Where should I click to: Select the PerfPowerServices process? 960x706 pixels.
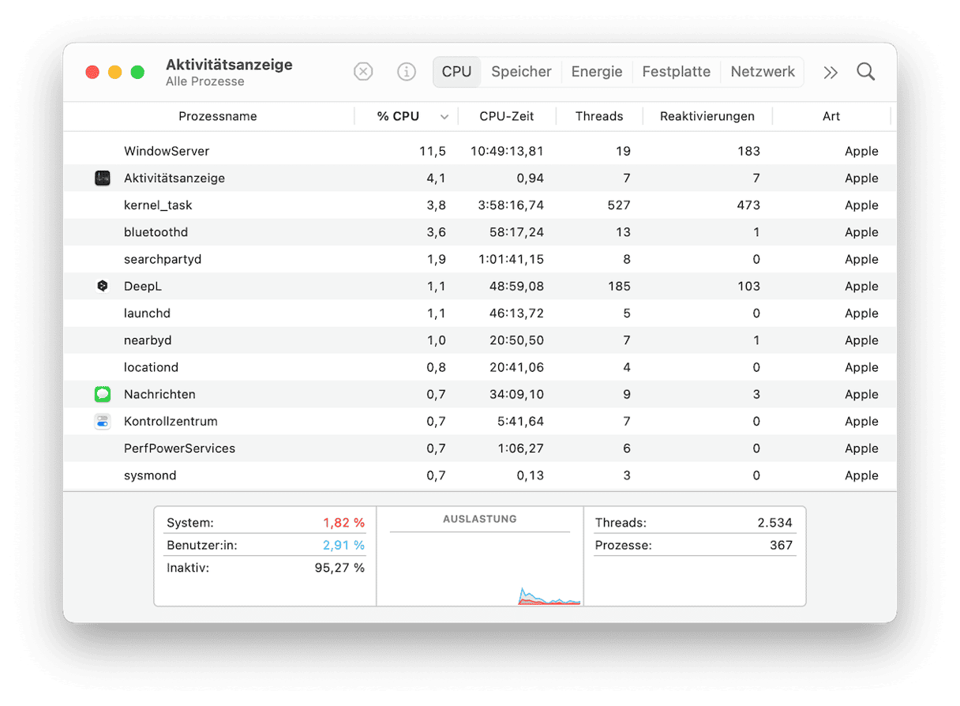click(x=179, y=449)
